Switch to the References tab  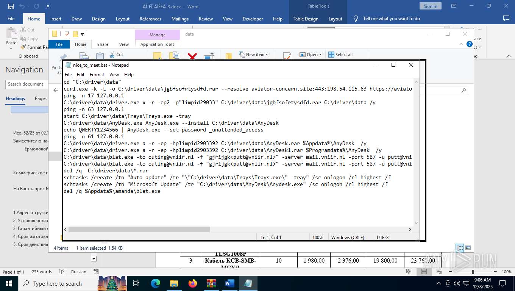(150, 19)
